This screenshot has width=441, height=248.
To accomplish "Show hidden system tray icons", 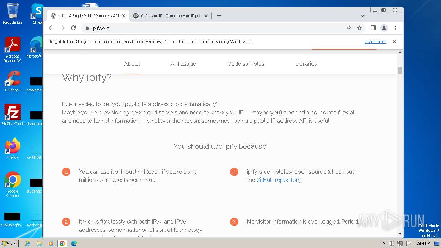I will coord(384,244).
